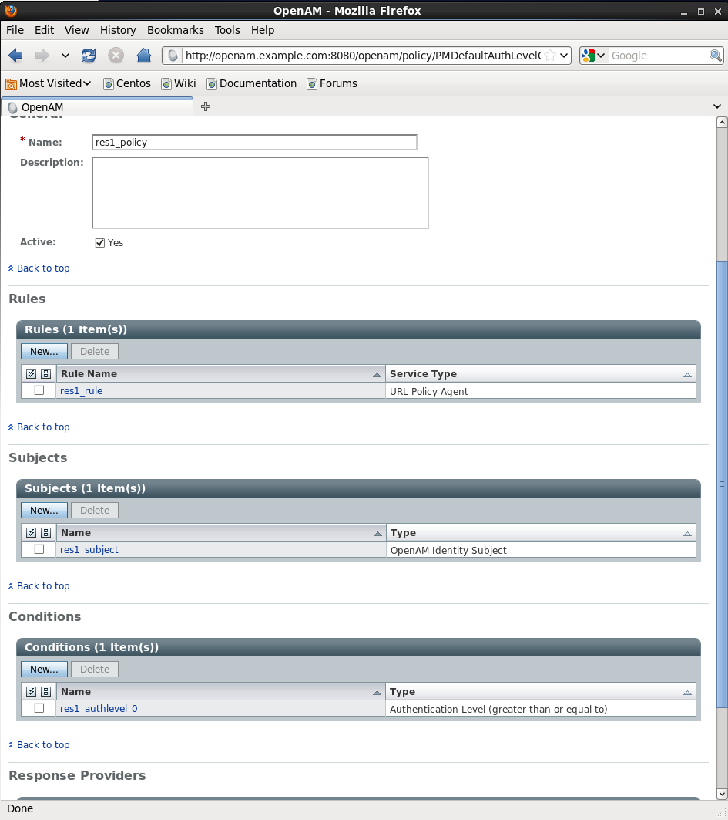Click the search magnifier icon
The width and height of the screenshot is (728, 820).
(x=716, y=56)
